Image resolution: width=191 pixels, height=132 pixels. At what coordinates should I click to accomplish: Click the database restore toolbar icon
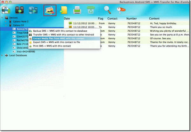click(x=33, y=10)
